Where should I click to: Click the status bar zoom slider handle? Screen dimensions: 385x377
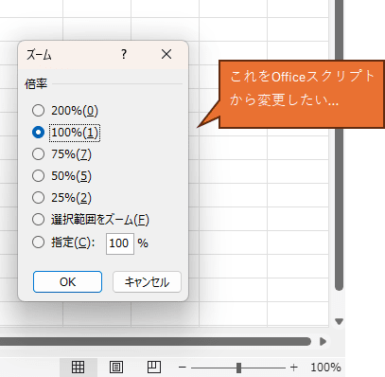point(238,368)
